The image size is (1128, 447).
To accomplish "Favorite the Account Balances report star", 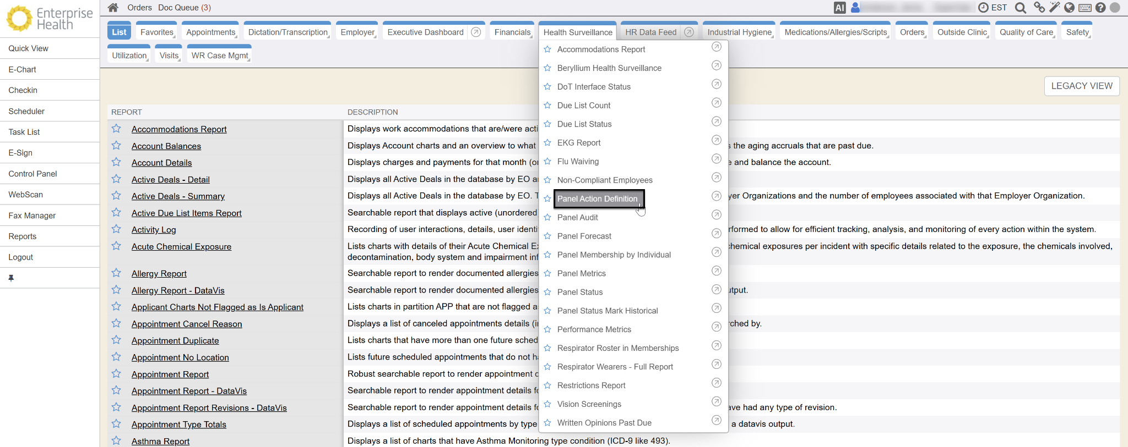I will tap(116, 146).
